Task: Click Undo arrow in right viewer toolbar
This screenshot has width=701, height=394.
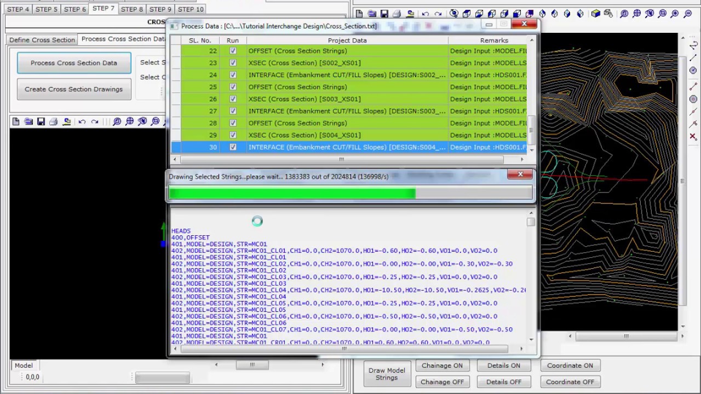Action: 426,14
